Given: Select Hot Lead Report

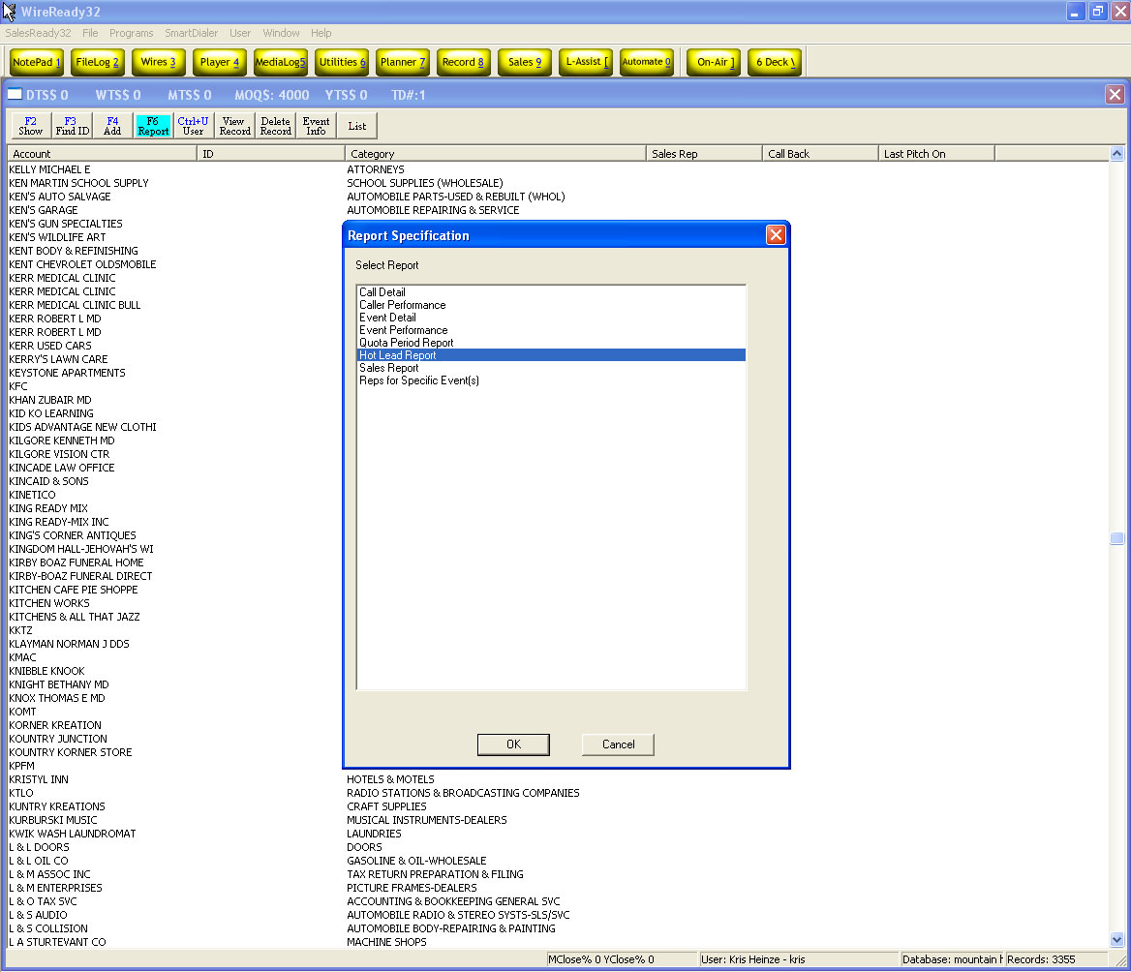Looking at the screenshot, I should [552, 355].
